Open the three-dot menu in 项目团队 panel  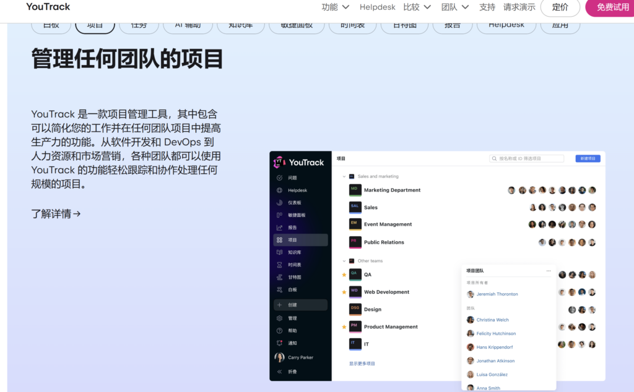[x=549, y=271]
